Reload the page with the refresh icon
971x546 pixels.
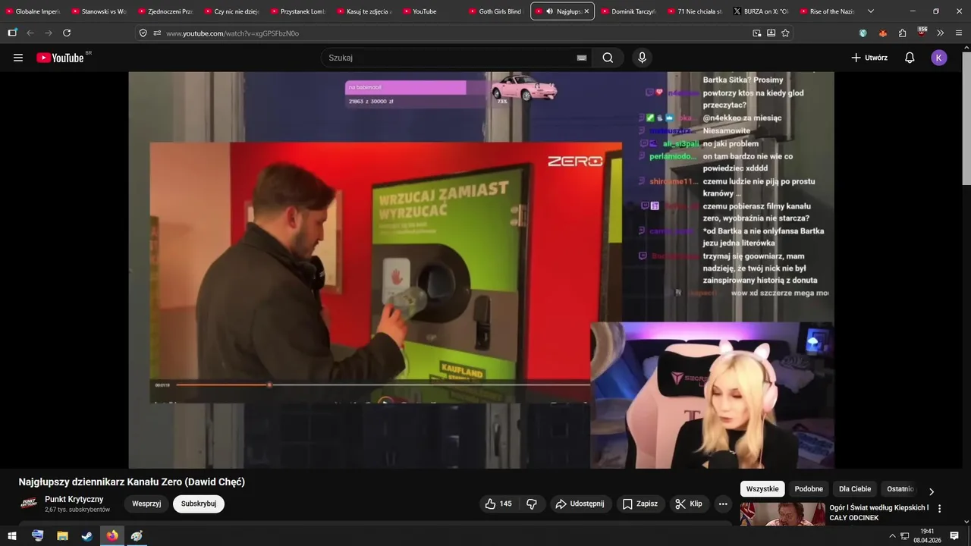pos(67,33)
